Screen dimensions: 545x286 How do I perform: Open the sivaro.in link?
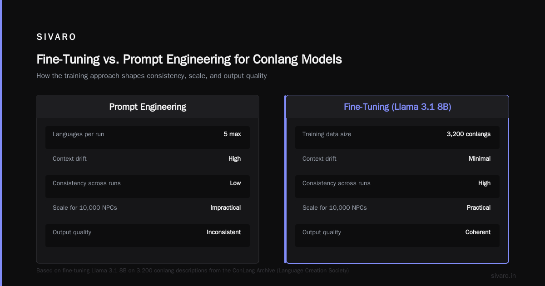coord(503,276)
